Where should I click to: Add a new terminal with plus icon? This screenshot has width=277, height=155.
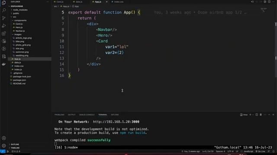click(250, 115)
